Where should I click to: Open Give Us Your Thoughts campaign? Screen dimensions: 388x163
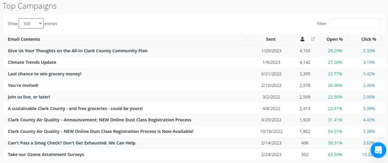(78, 51)
